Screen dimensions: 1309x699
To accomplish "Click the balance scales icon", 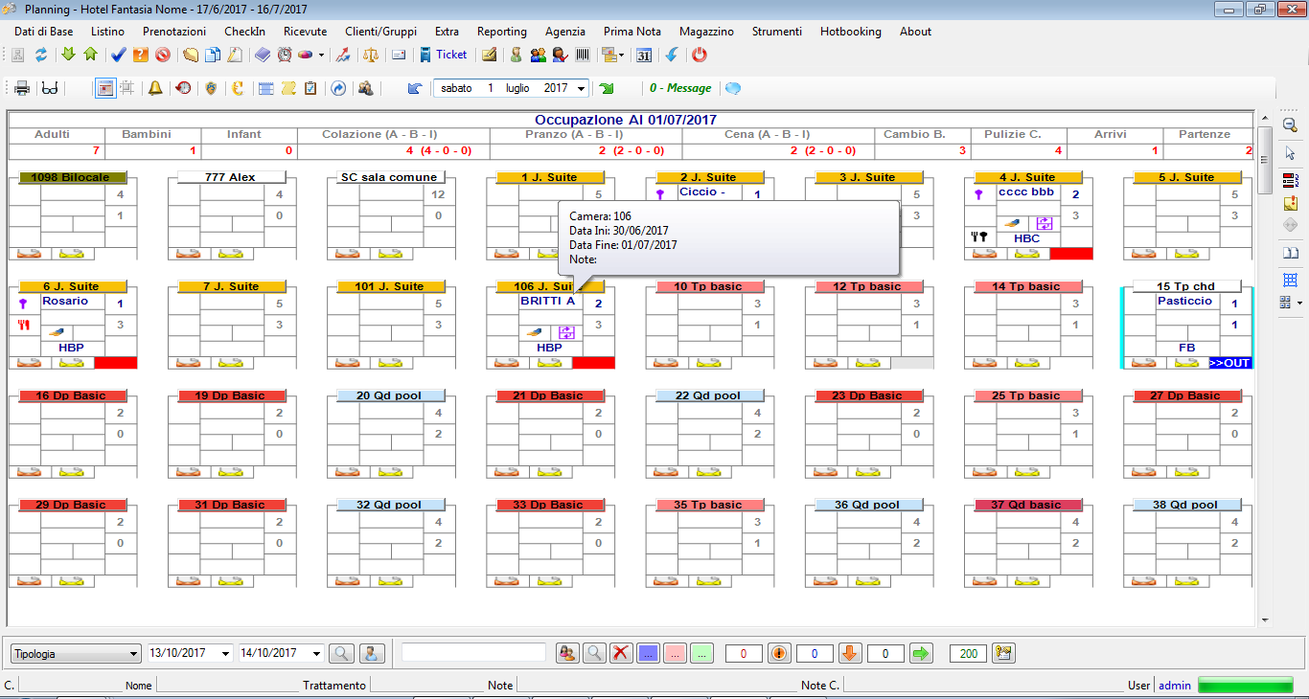I will 371,55.
